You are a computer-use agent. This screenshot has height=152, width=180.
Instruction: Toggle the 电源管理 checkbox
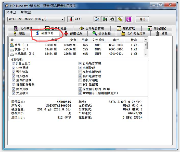click(80, 68)
